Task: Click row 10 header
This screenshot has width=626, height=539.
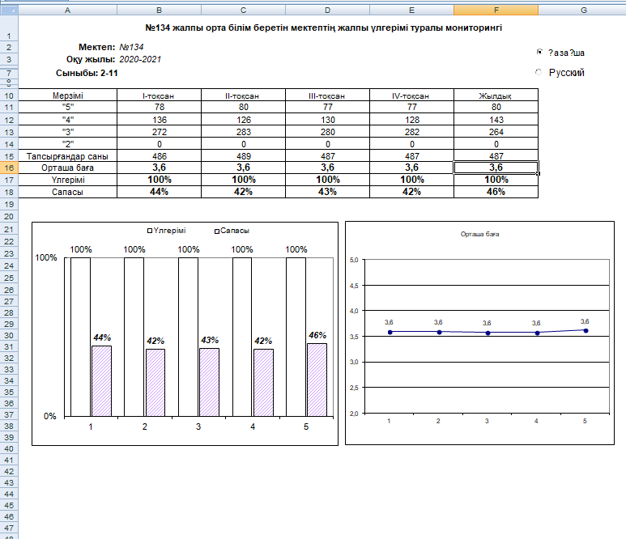Action: (8, 95)
